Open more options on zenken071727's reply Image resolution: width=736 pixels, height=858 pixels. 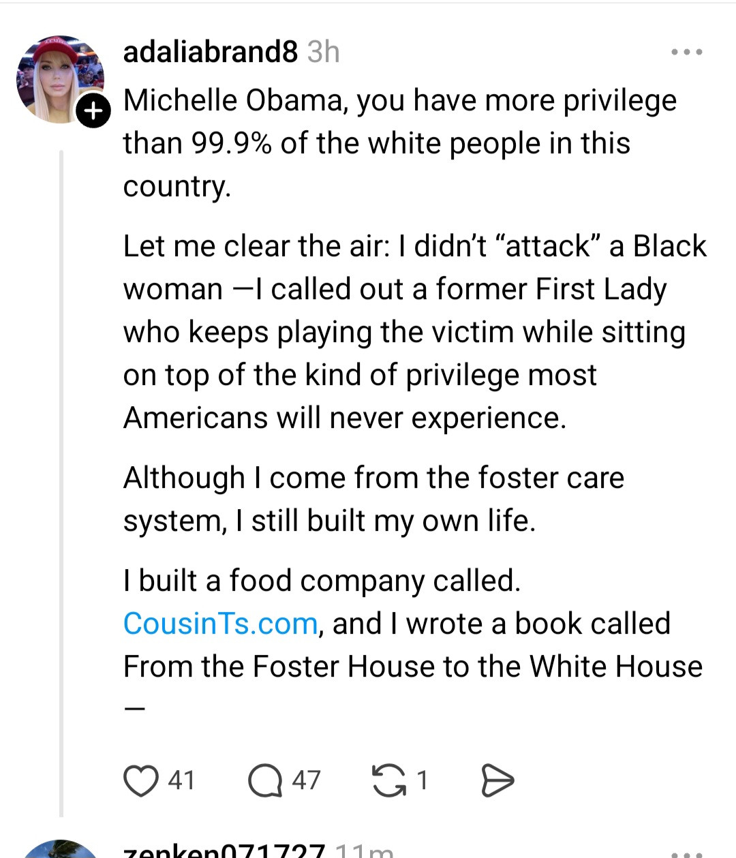pos(686,852)
